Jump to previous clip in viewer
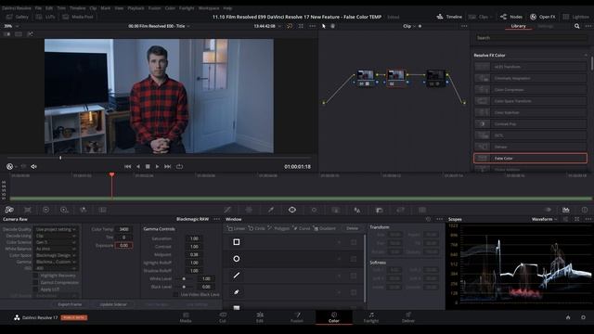The width and height of the screenshot is (594, 334). 128,167
